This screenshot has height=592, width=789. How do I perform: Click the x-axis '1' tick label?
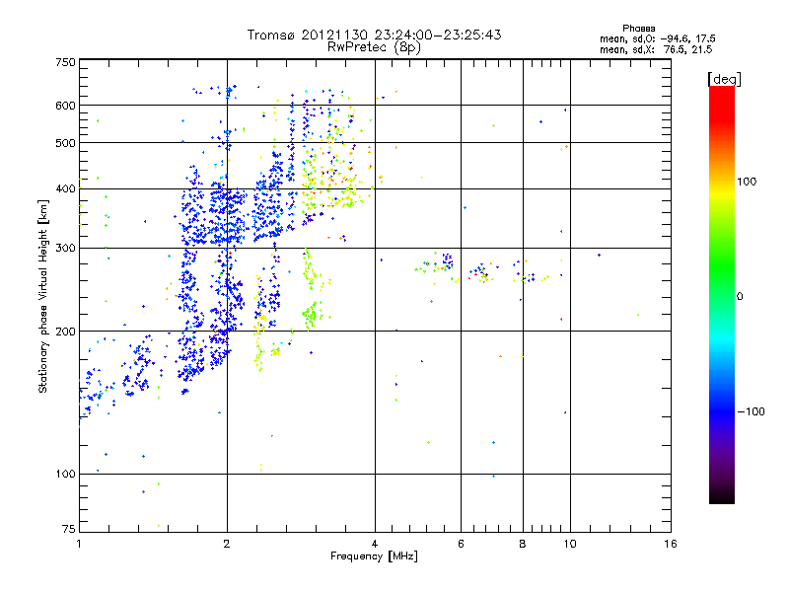(x=79, y=544)
